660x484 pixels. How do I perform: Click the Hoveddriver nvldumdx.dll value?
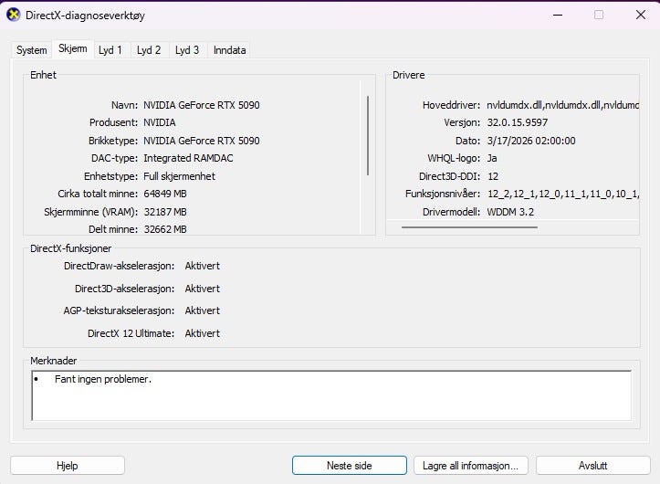pyautogui.click(x=562, y=105)
